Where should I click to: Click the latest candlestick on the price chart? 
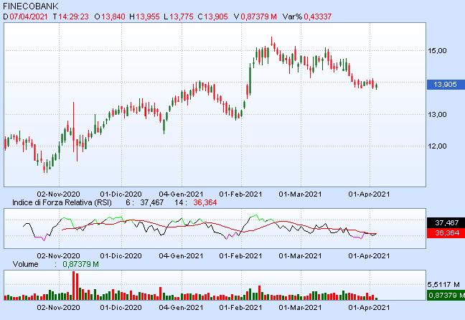(x=376, y=86)
